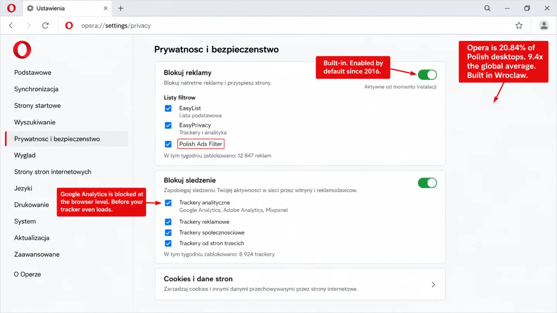Reload the page with refresh icon
This screenshot has height=313, width=557.
pos(46,25)
